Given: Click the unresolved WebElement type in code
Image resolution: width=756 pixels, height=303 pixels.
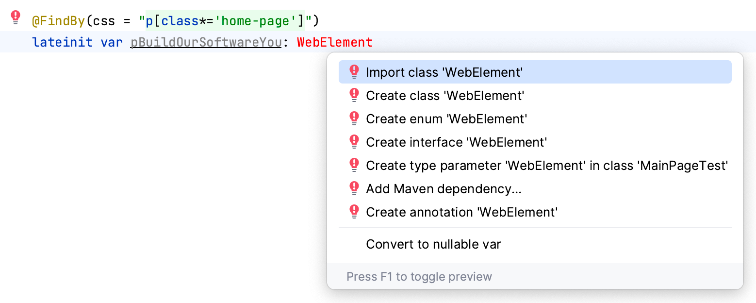Looking at the screenshot, I should (x=334, y=42).
